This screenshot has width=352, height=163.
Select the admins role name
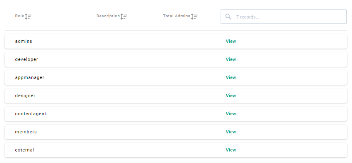coord(24,41)
